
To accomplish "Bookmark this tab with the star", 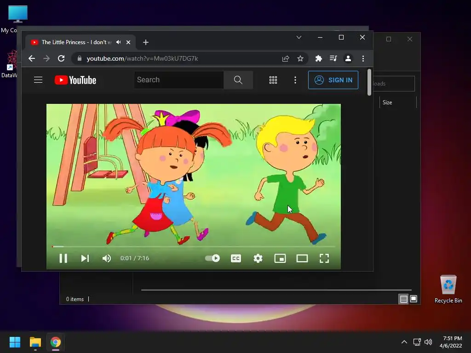I will (300, 58).
